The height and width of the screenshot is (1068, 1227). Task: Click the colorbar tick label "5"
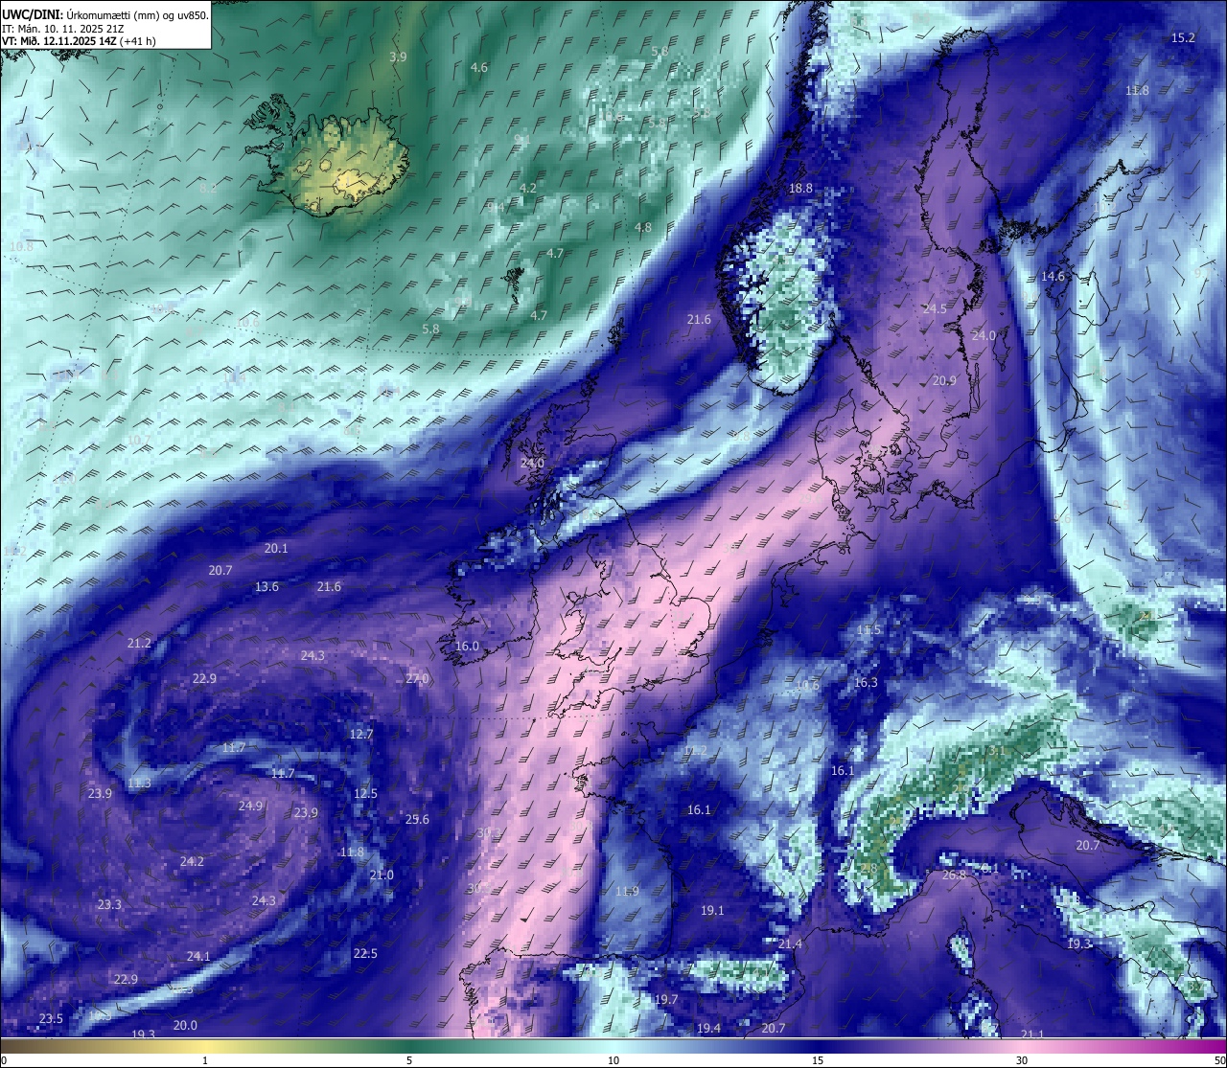pos(409,1059)
